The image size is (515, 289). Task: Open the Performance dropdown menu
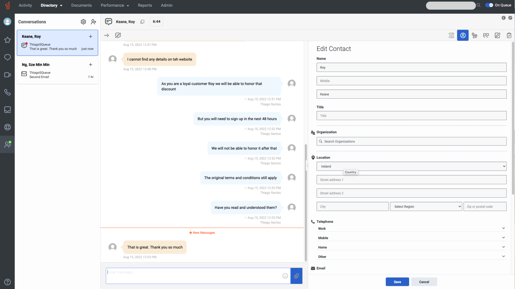click(x=115, y=5)
